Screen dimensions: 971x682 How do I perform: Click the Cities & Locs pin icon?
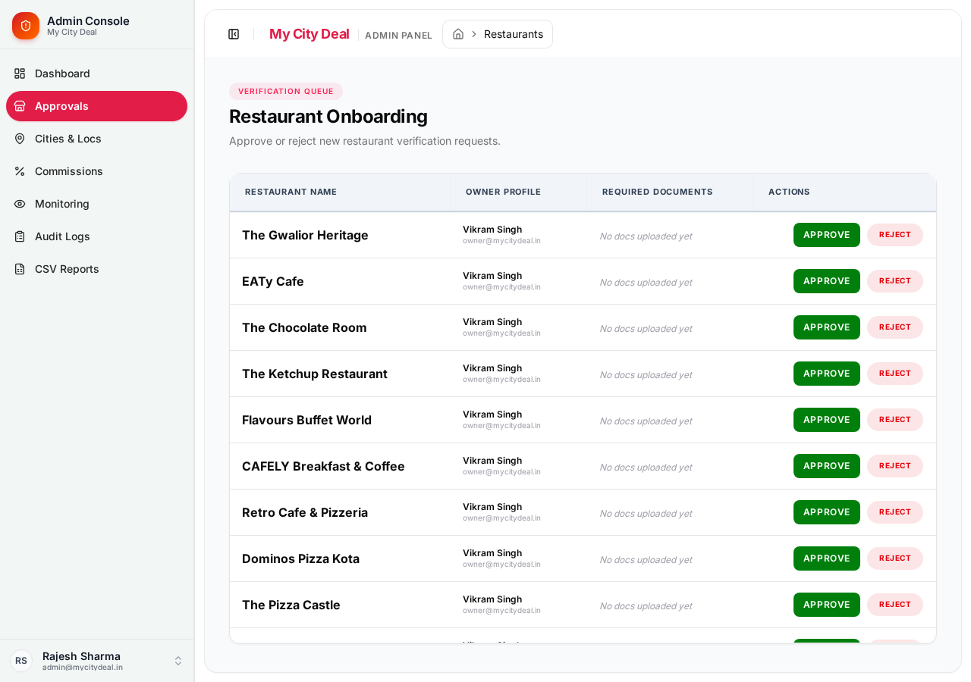click(x=20, y=139)
